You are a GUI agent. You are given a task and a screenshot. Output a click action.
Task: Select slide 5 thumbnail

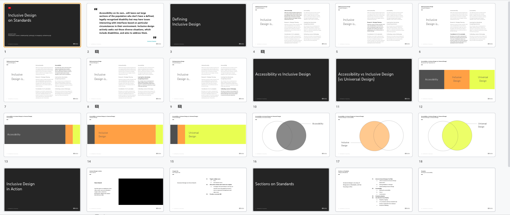click(x=374, y=25)
